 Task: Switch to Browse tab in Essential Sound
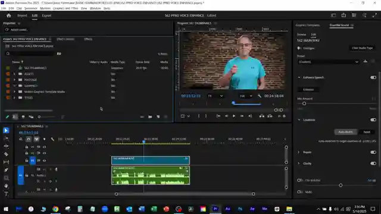(x=302, y=34)
